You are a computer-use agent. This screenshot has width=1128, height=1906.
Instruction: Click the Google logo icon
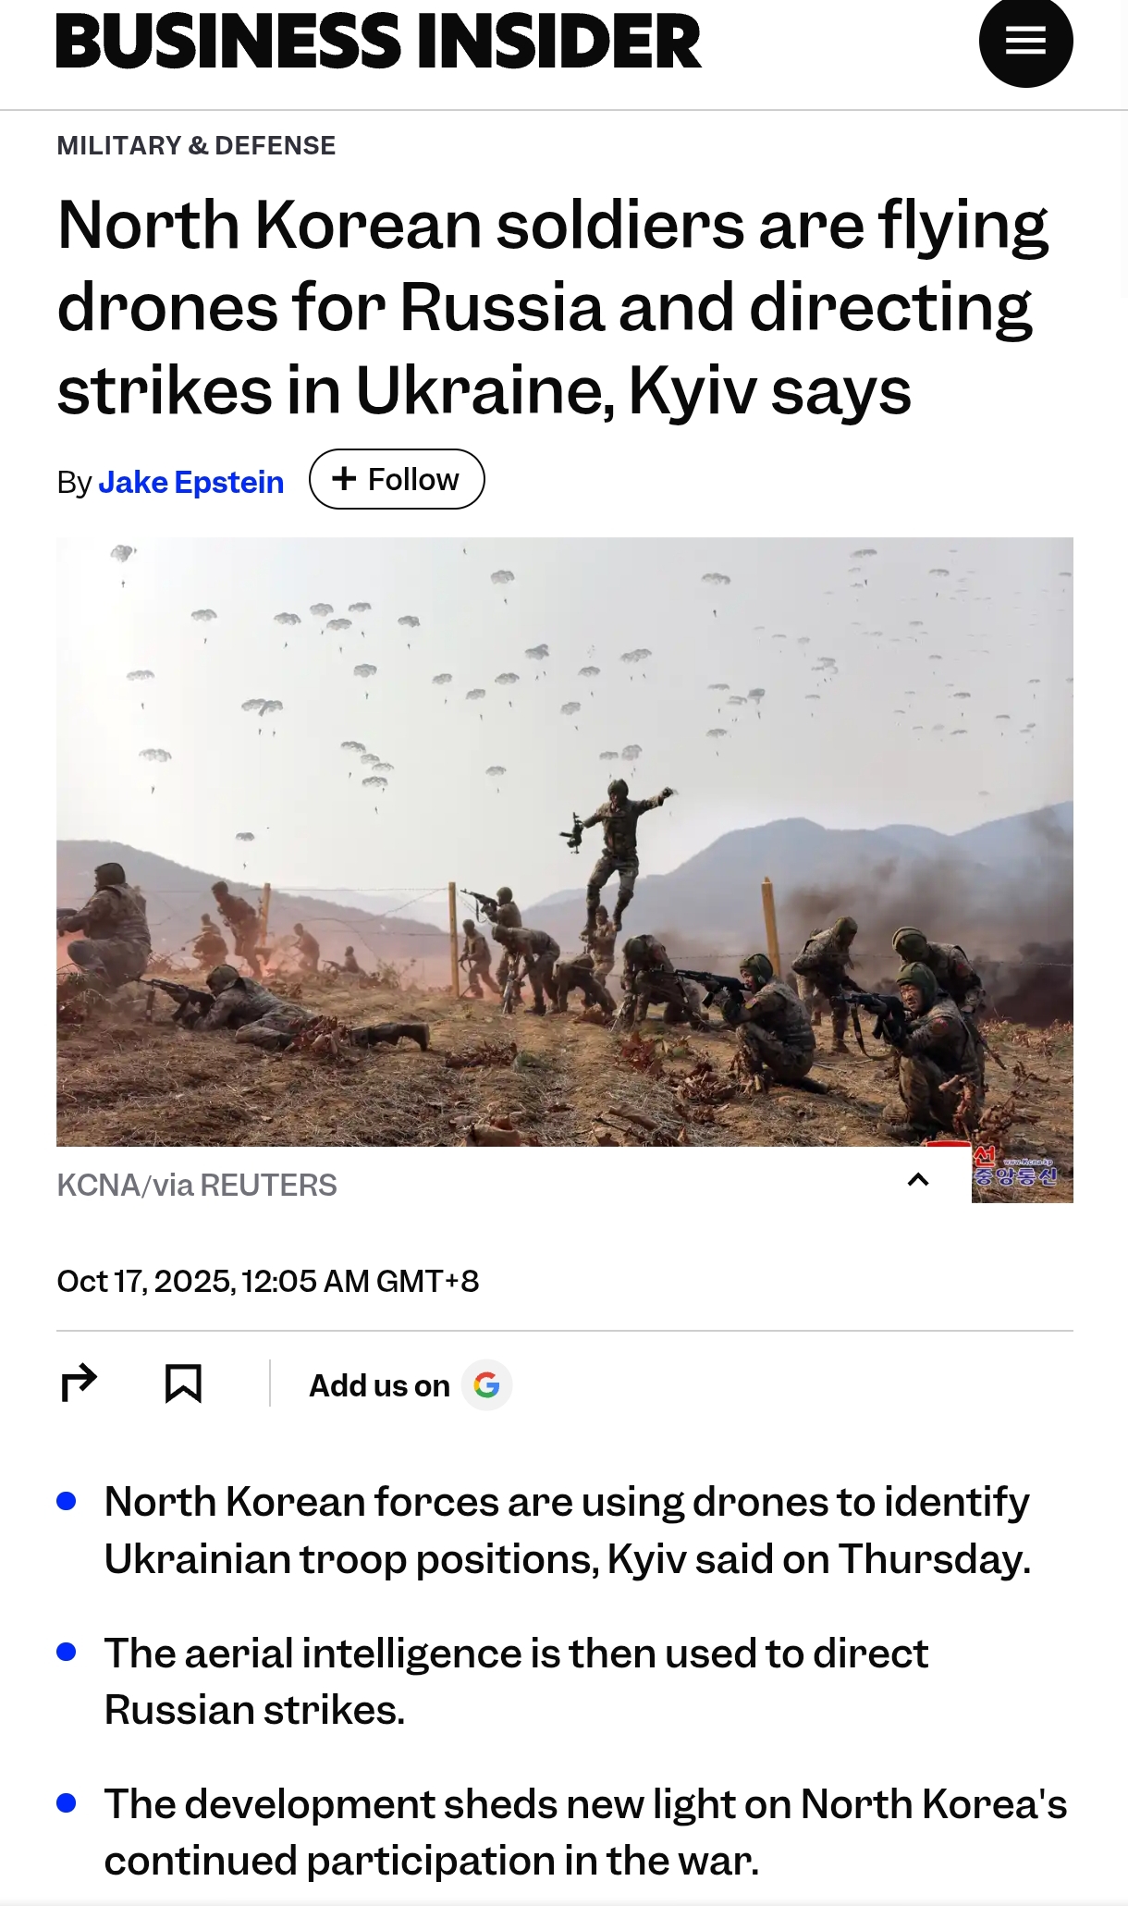486,1384
